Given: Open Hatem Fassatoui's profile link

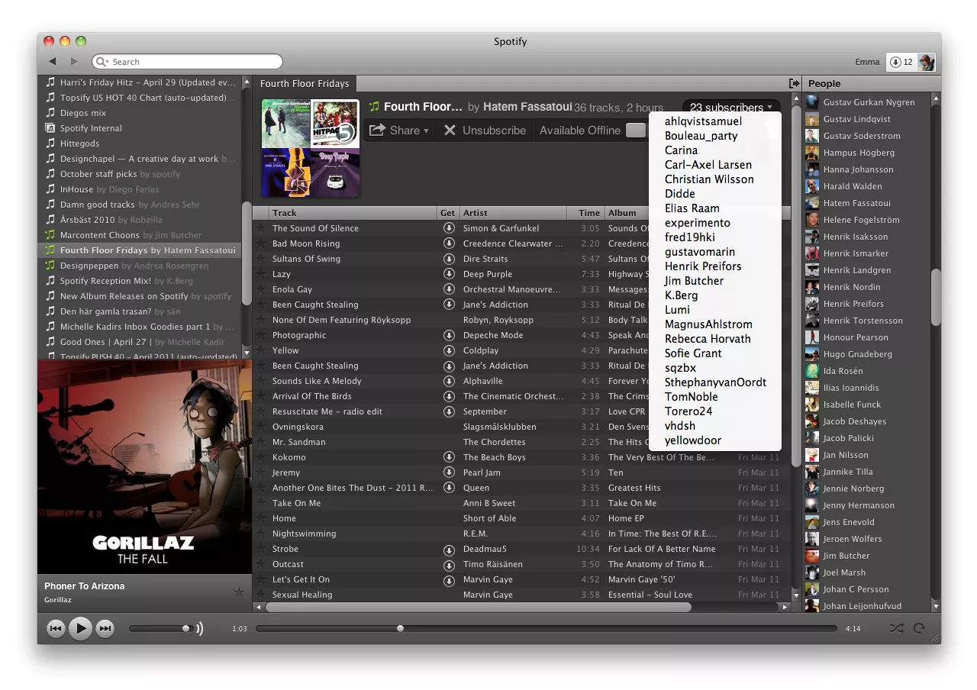Looking at the screenshot, I should [527, 107].
